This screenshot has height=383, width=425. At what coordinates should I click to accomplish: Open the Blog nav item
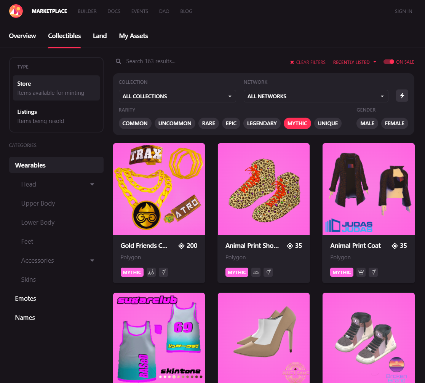(x=186, y=11)
